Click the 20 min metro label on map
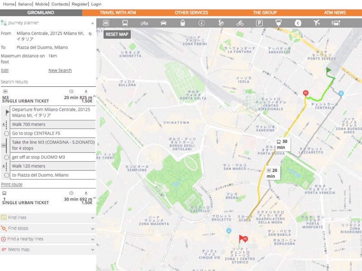 click(272, 173)
